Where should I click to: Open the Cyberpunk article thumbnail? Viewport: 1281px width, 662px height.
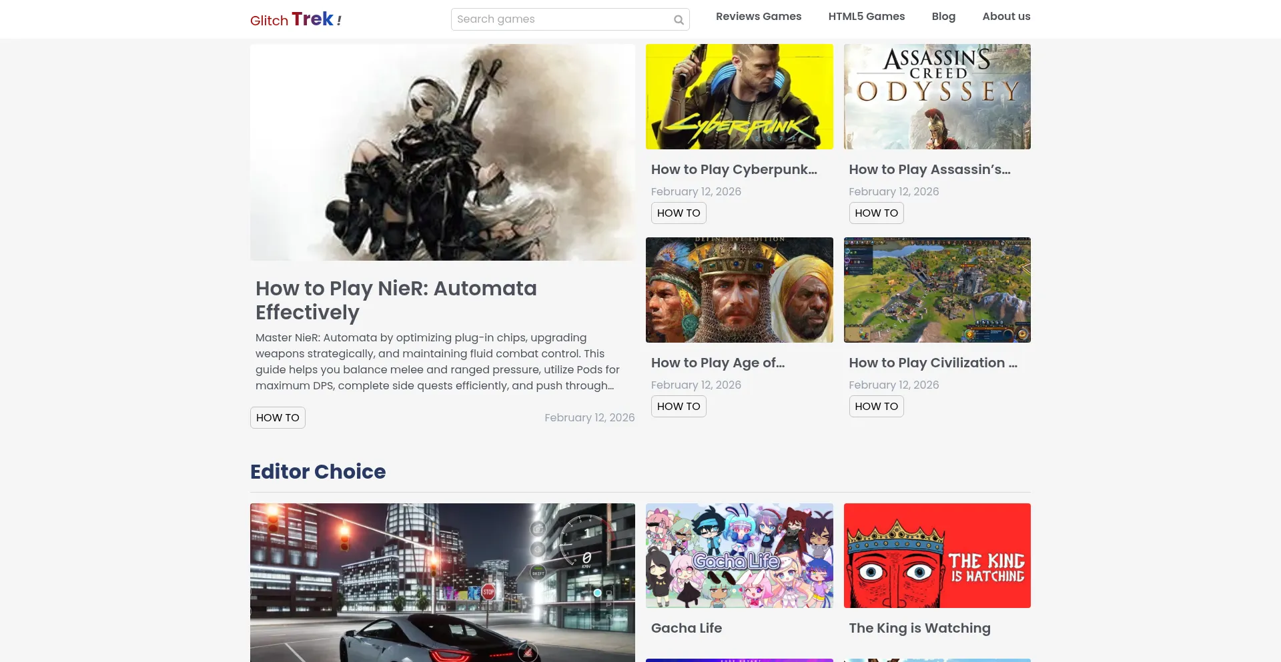[739, 97]
